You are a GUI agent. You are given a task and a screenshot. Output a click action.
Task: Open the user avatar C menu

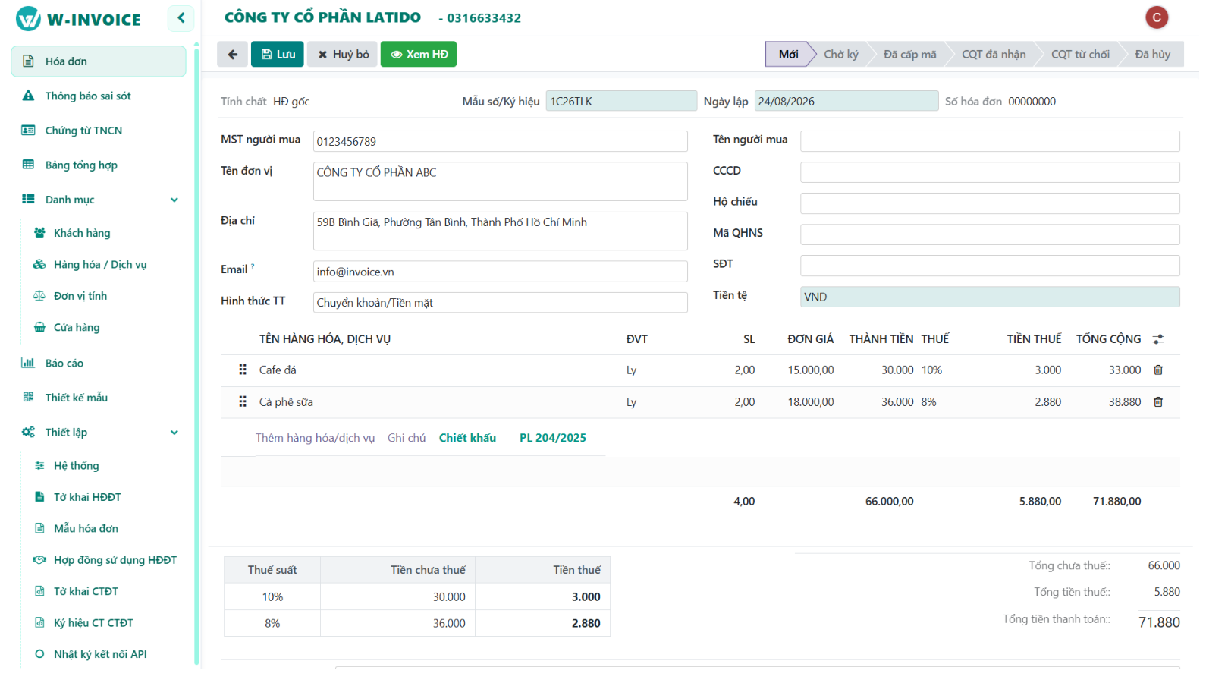[1157, 17]
